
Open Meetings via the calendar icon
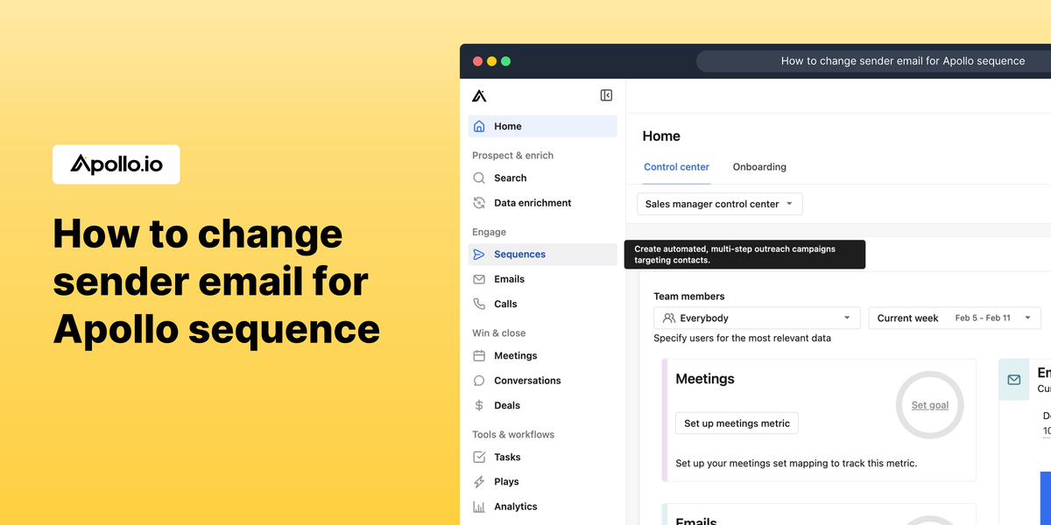[479, 355]
